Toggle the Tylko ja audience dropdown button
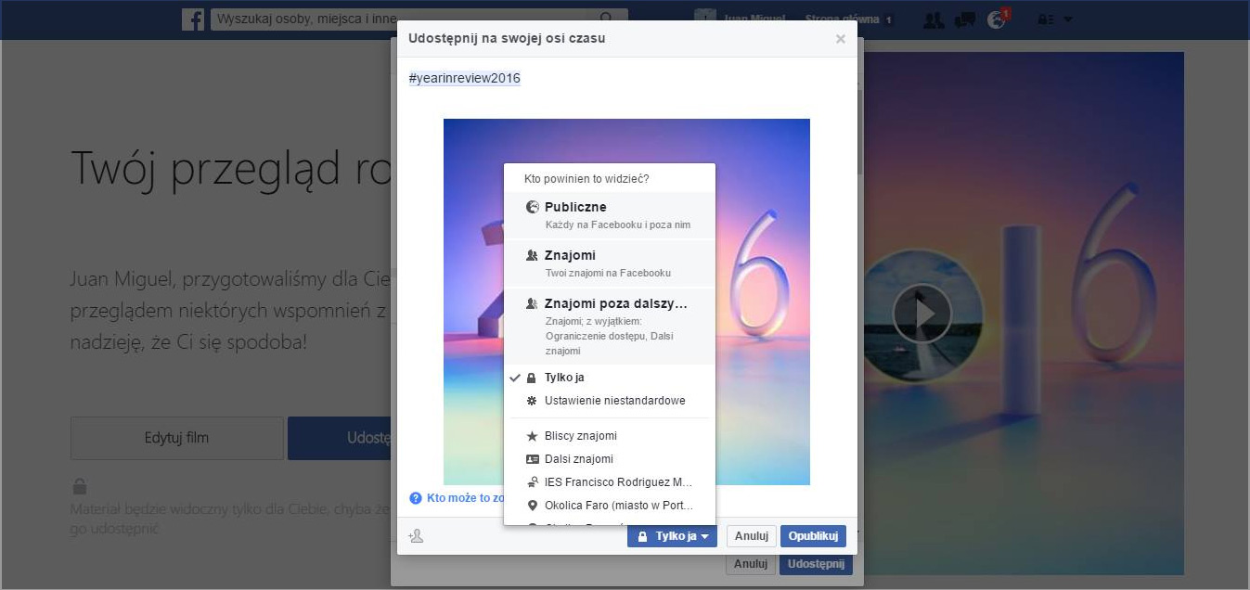 click(x=672, y=536)
